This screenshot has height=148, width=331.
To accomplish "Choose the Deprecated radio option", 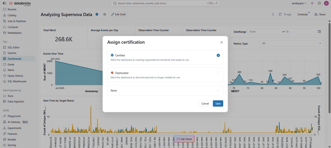I will tap(218, 73).
